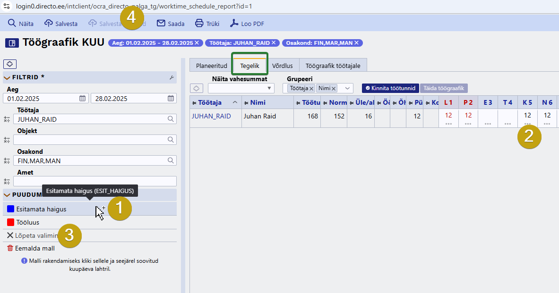Open the Võrdlus tab
Screen dimensions: 559x293
tap(283, 66)
